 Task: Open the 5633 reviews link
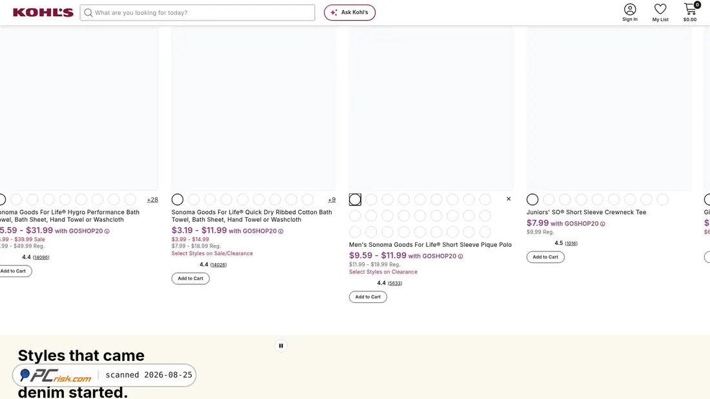(395, 283)
